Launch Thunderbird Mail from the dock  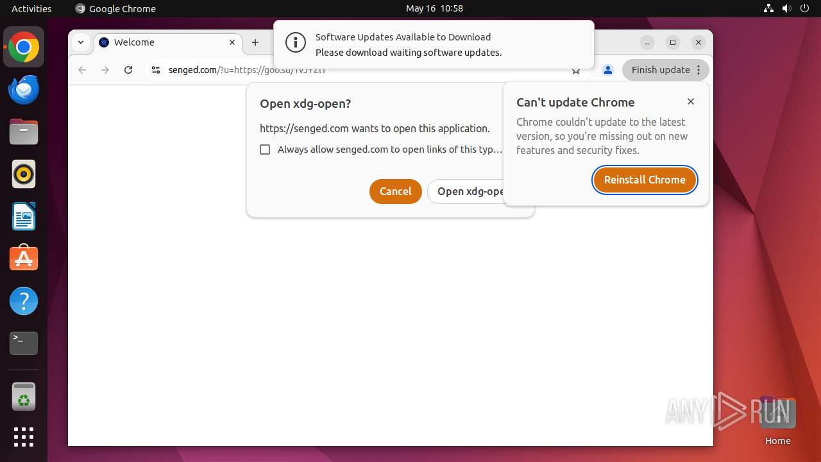click(24, 89)
